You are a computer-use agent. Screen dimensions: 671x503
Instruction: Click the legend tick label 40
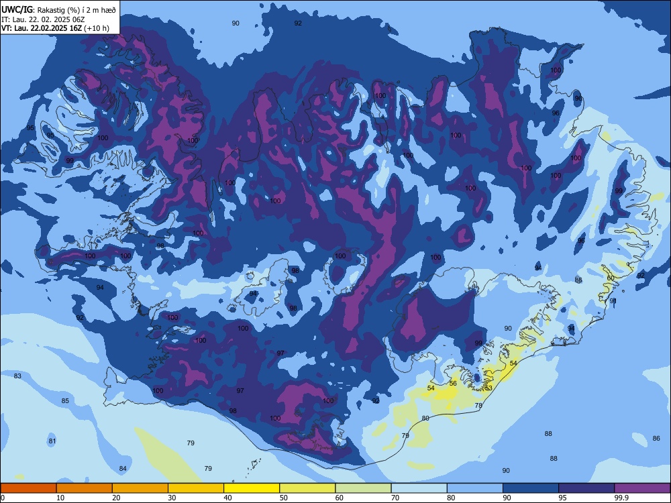(227, 498)
